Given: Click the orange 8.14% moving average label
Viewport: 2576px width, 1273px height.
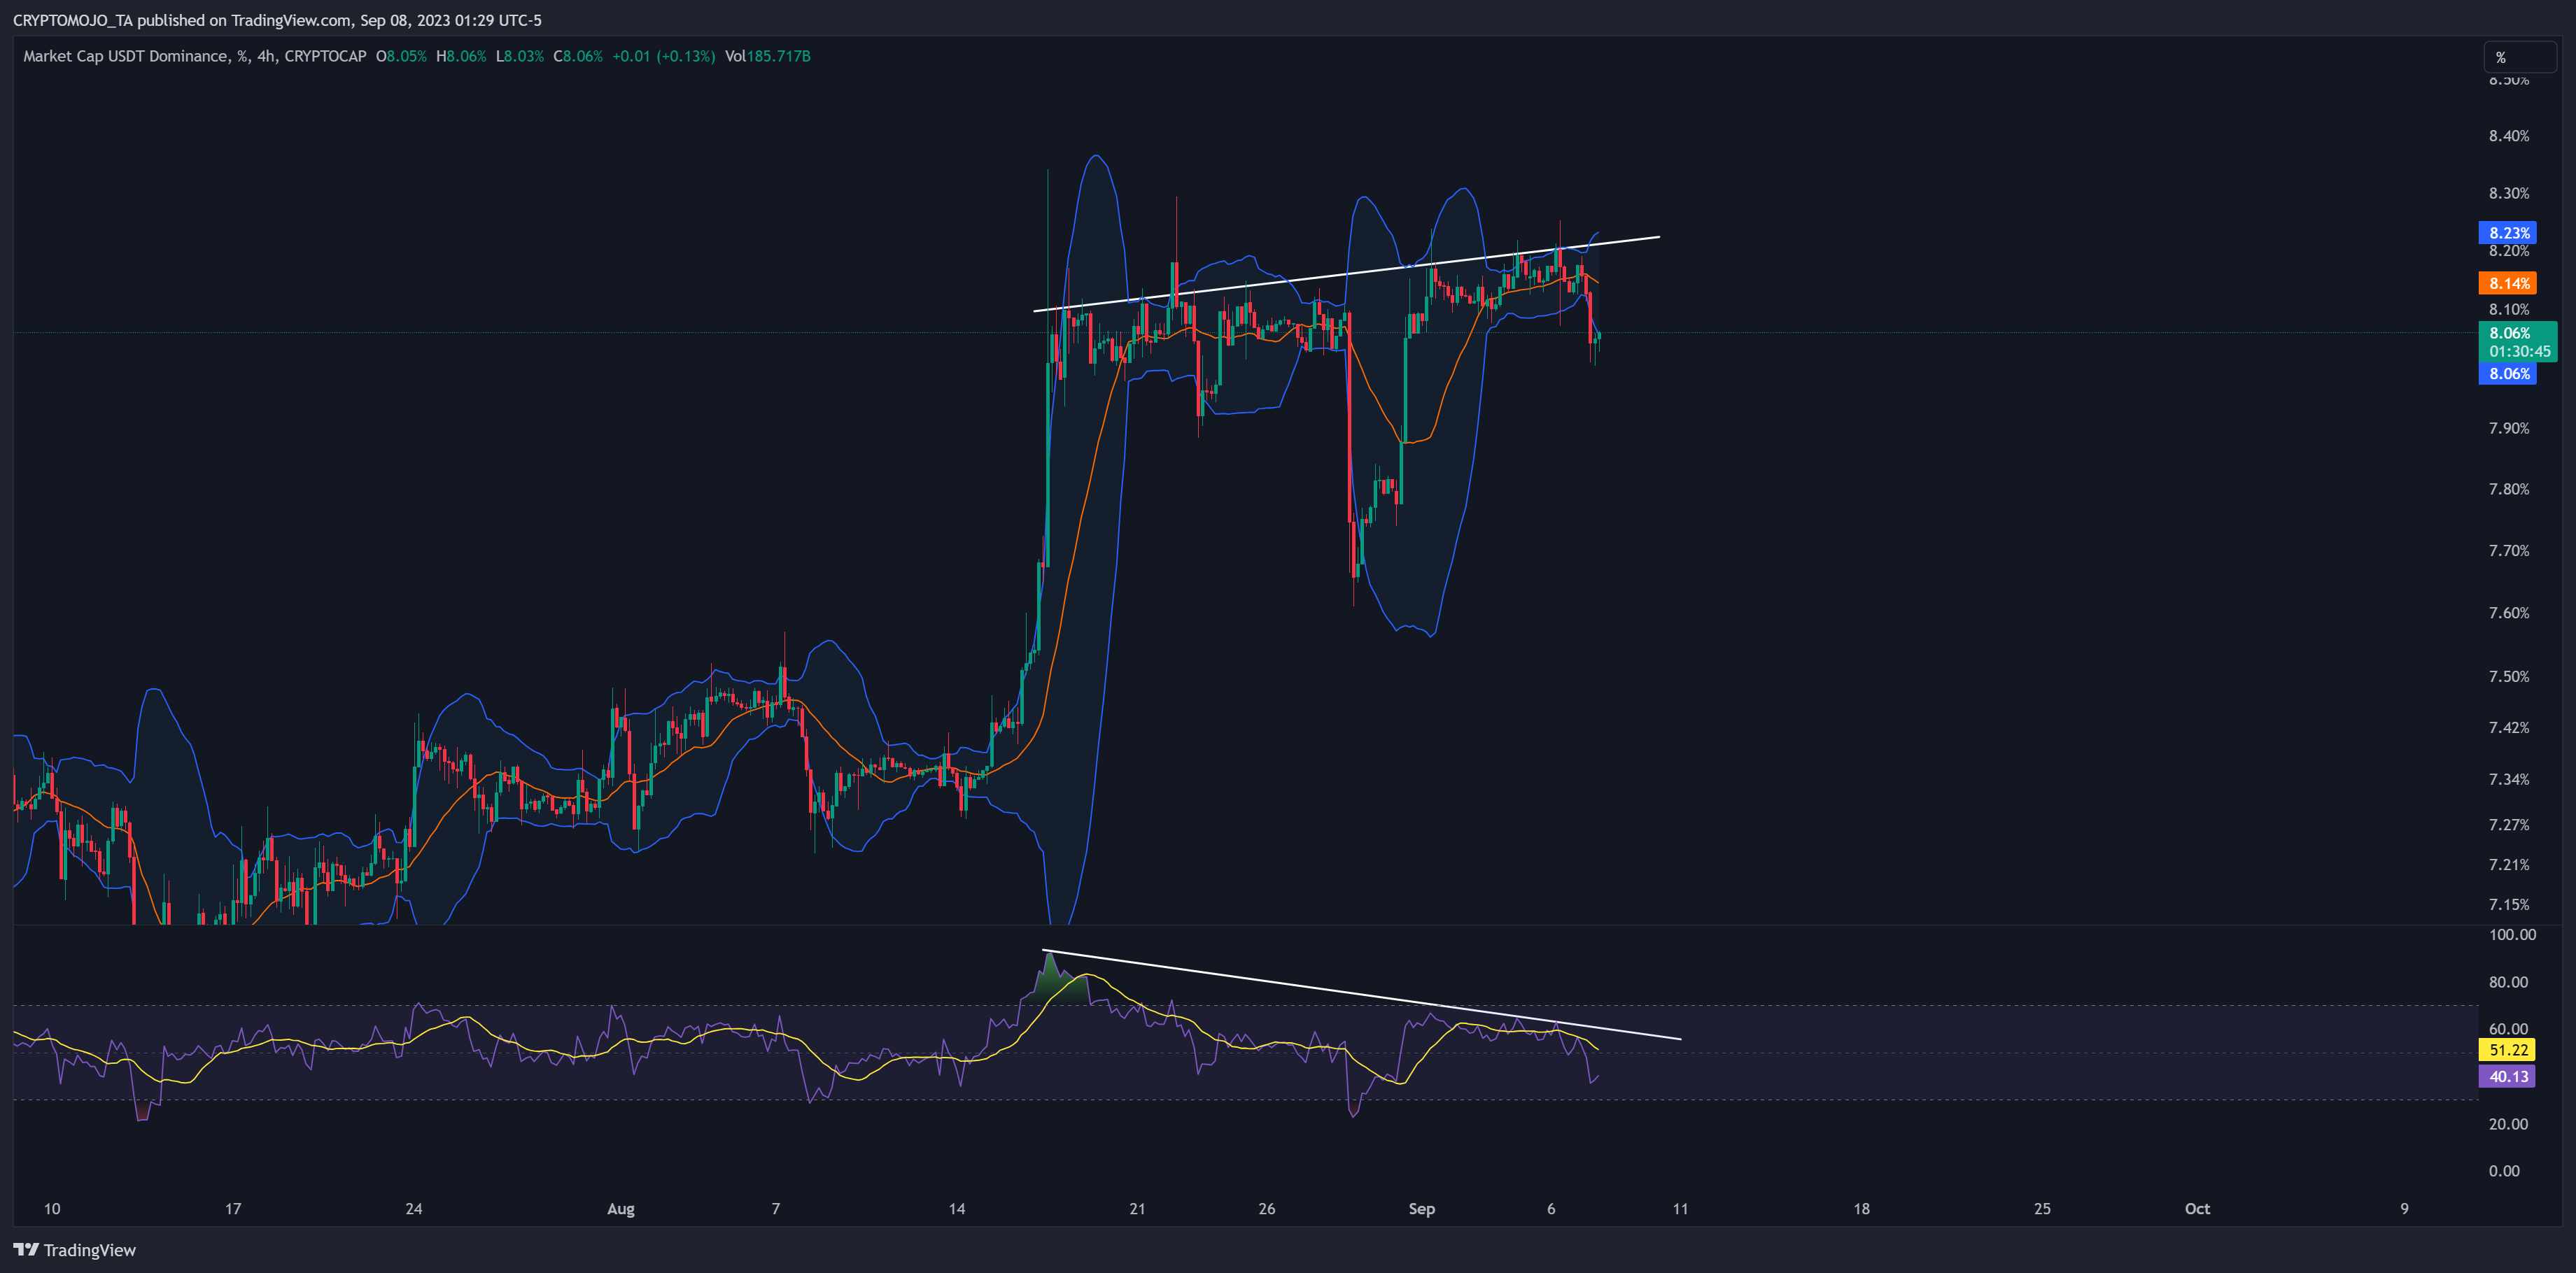Looking at the screenshot, I should pos(2508,284).
